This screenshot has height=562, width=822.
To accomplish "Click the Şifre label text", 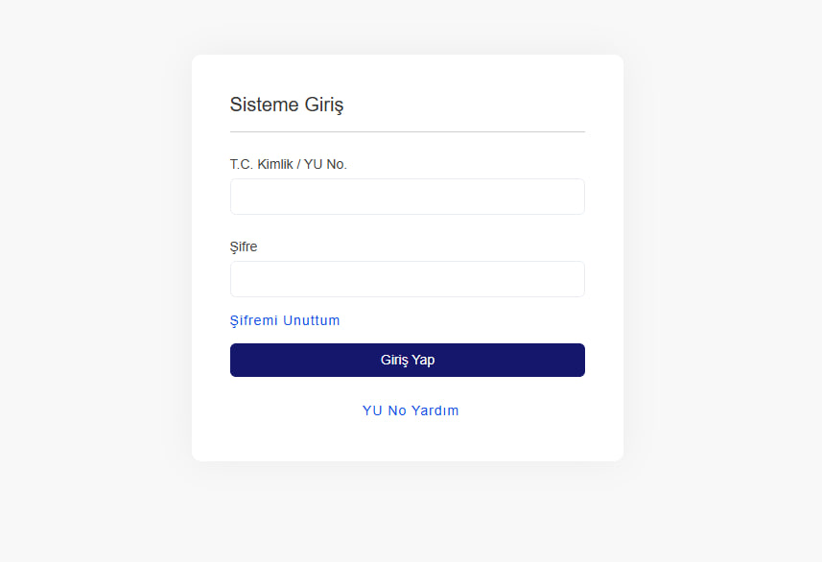I will point(244,246).
